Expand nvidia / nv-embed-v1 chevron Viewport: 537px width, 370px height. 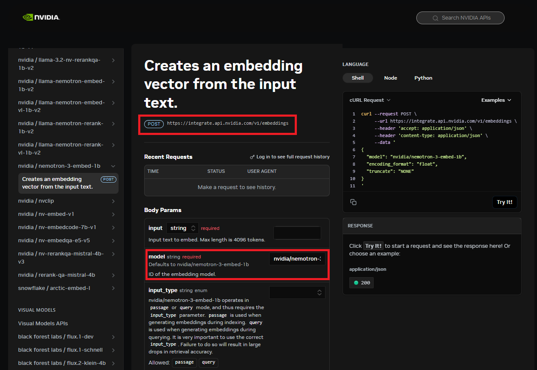click(x=113, y=214)
